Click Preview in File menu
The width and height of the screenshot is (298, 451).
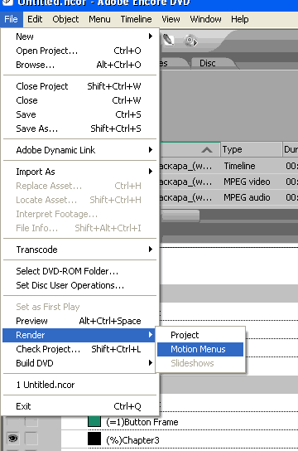point(79,321)
